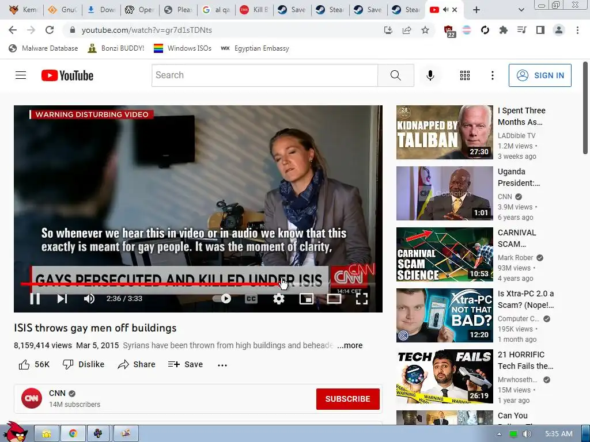This screenshot has width=590, height=442.
Task: Switch to the Kill B tab
Action: tap(254, 10)
